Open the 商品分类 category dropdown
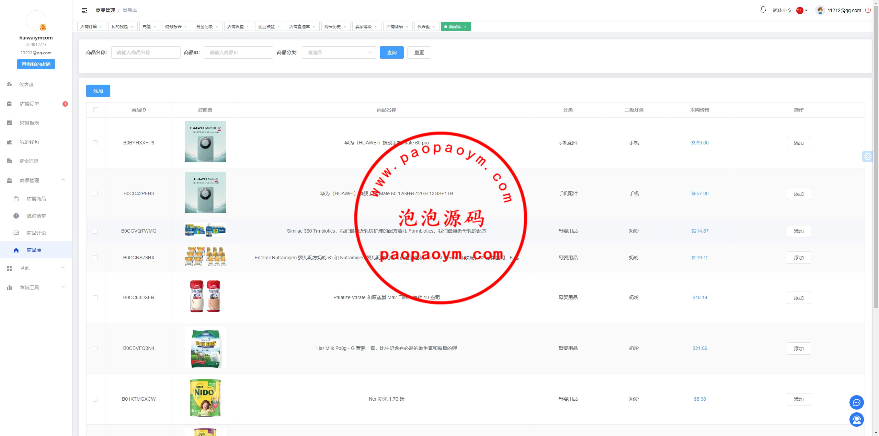Image resolution: width=879 pixels, height=436 pixels. 339,52
